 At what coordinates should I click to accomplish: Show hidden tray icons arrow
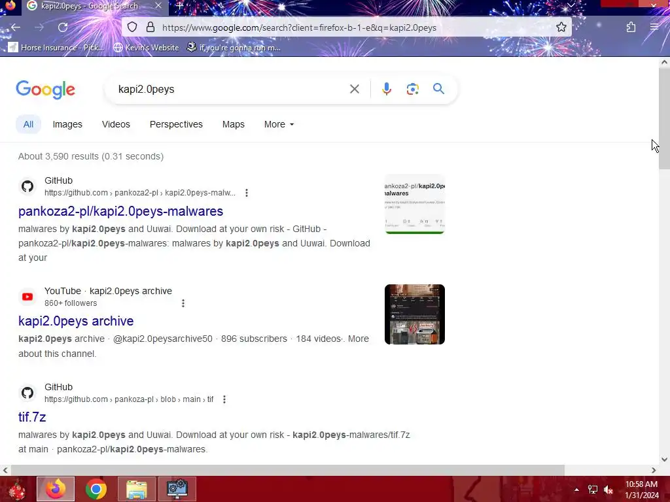576,490
